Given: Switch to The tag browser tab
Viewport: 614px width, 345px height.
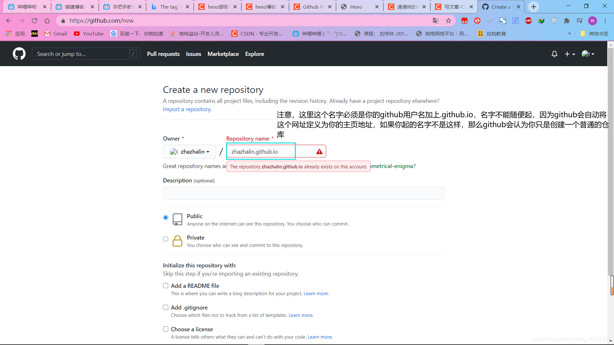Looking at the screenshot, I should pos(170,7).
